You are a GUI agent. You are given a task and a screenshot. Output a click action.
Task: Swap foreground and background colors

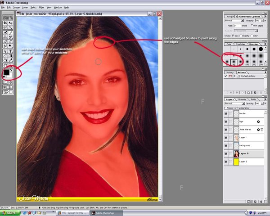(11, 70)
